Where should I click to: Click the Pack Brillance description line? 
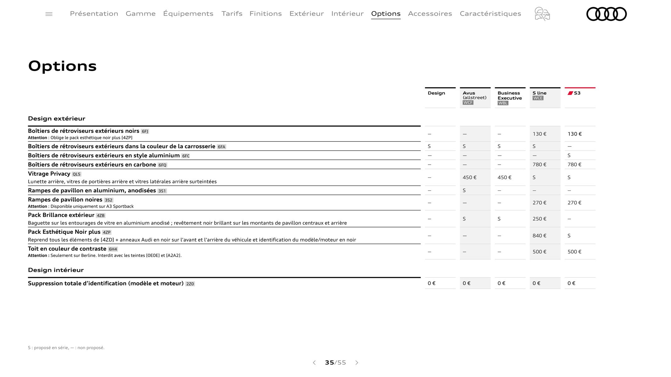pyautogui.click(x=187, y=223)
